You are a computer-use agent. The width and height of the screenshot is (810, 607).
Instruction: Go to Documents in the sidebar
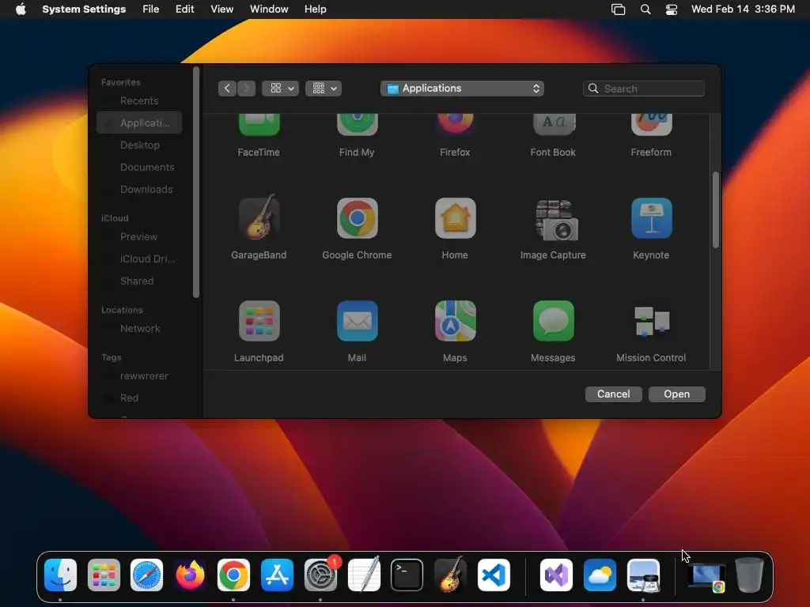click(139, 168)
